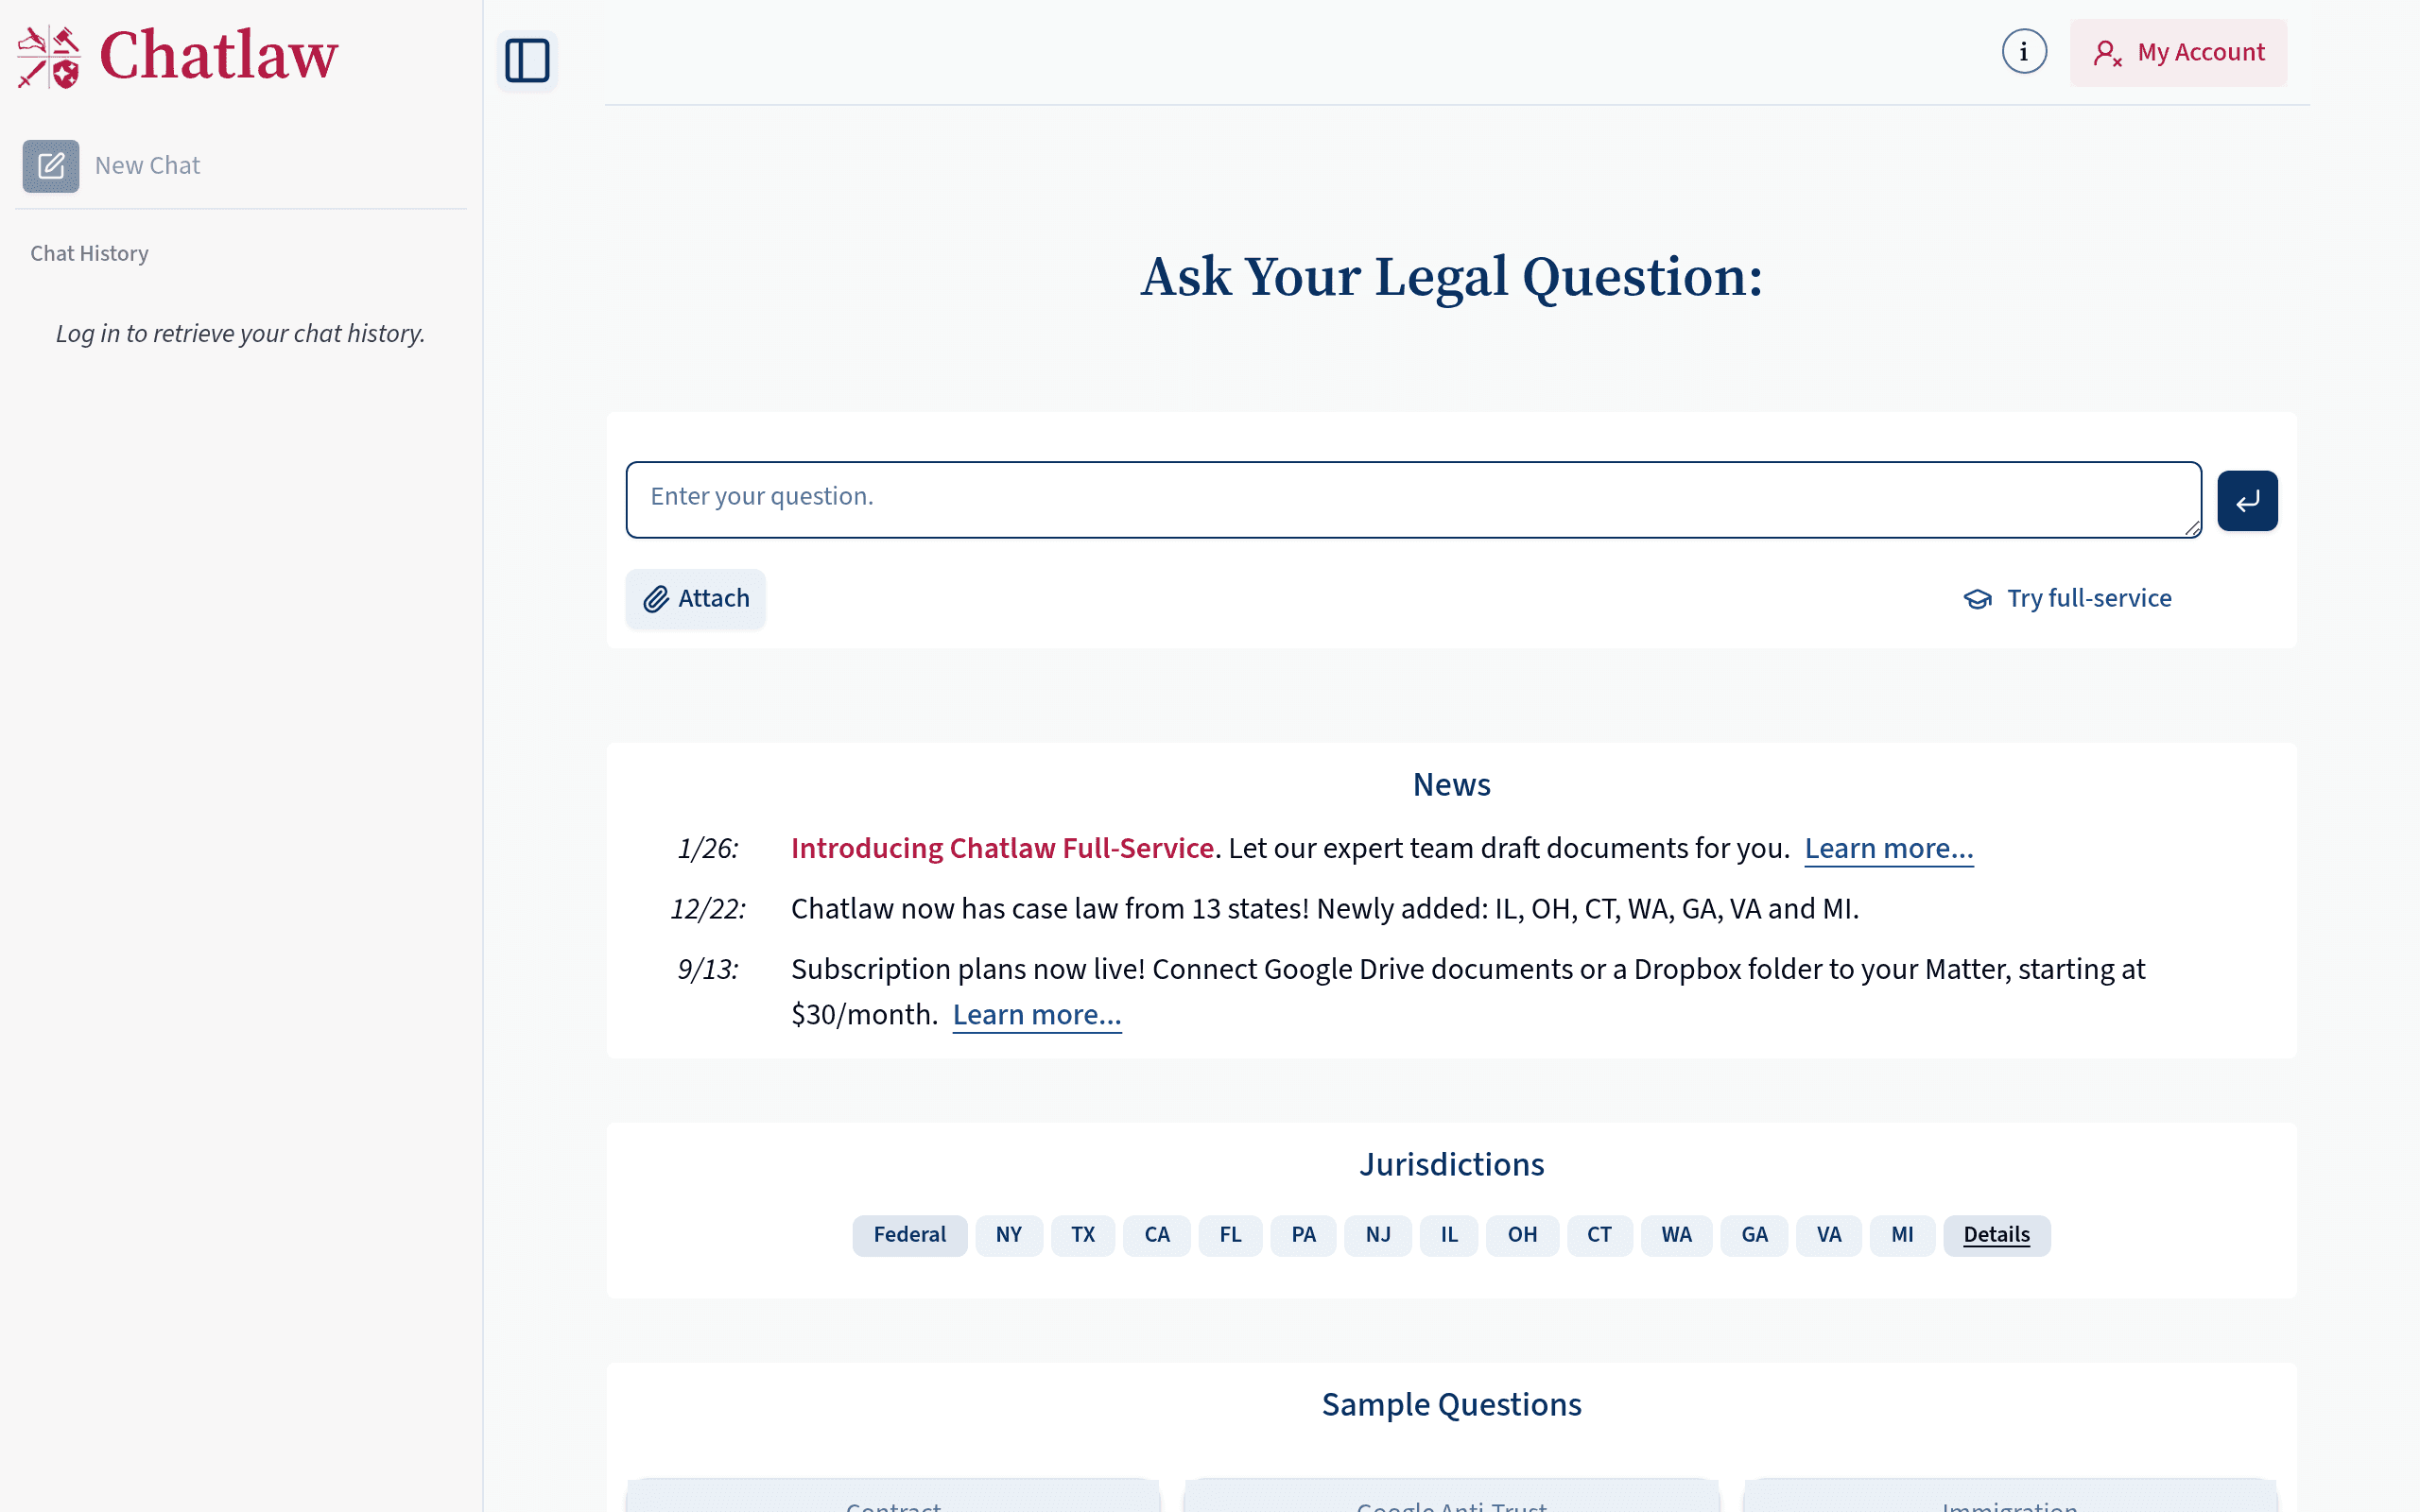2420x1512 pixels.
Task: Click the Sample Questions heading
Action: 1451,1405
